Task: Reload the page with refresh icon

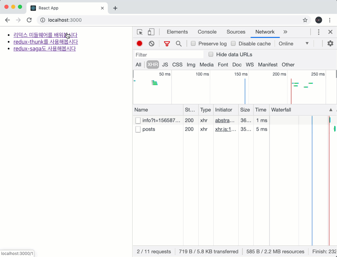Action: [x=29, y=20]
